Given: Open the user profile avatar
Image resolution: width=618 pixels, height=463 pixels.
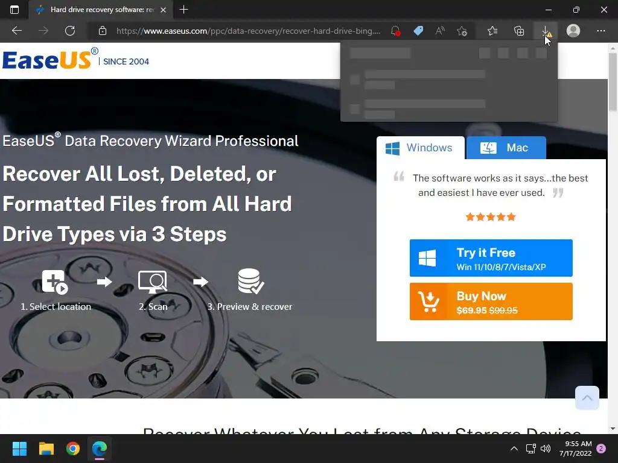Looking at the screenshot, I should [x=573, y=31].
